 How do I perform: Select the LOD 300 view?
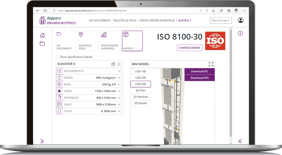coord(141,84)
